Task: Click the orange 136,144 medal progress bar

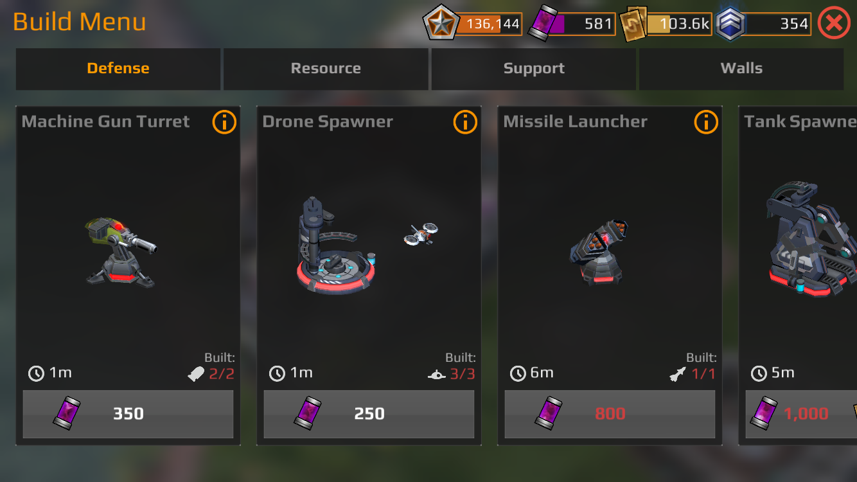Action: [489, 24]
